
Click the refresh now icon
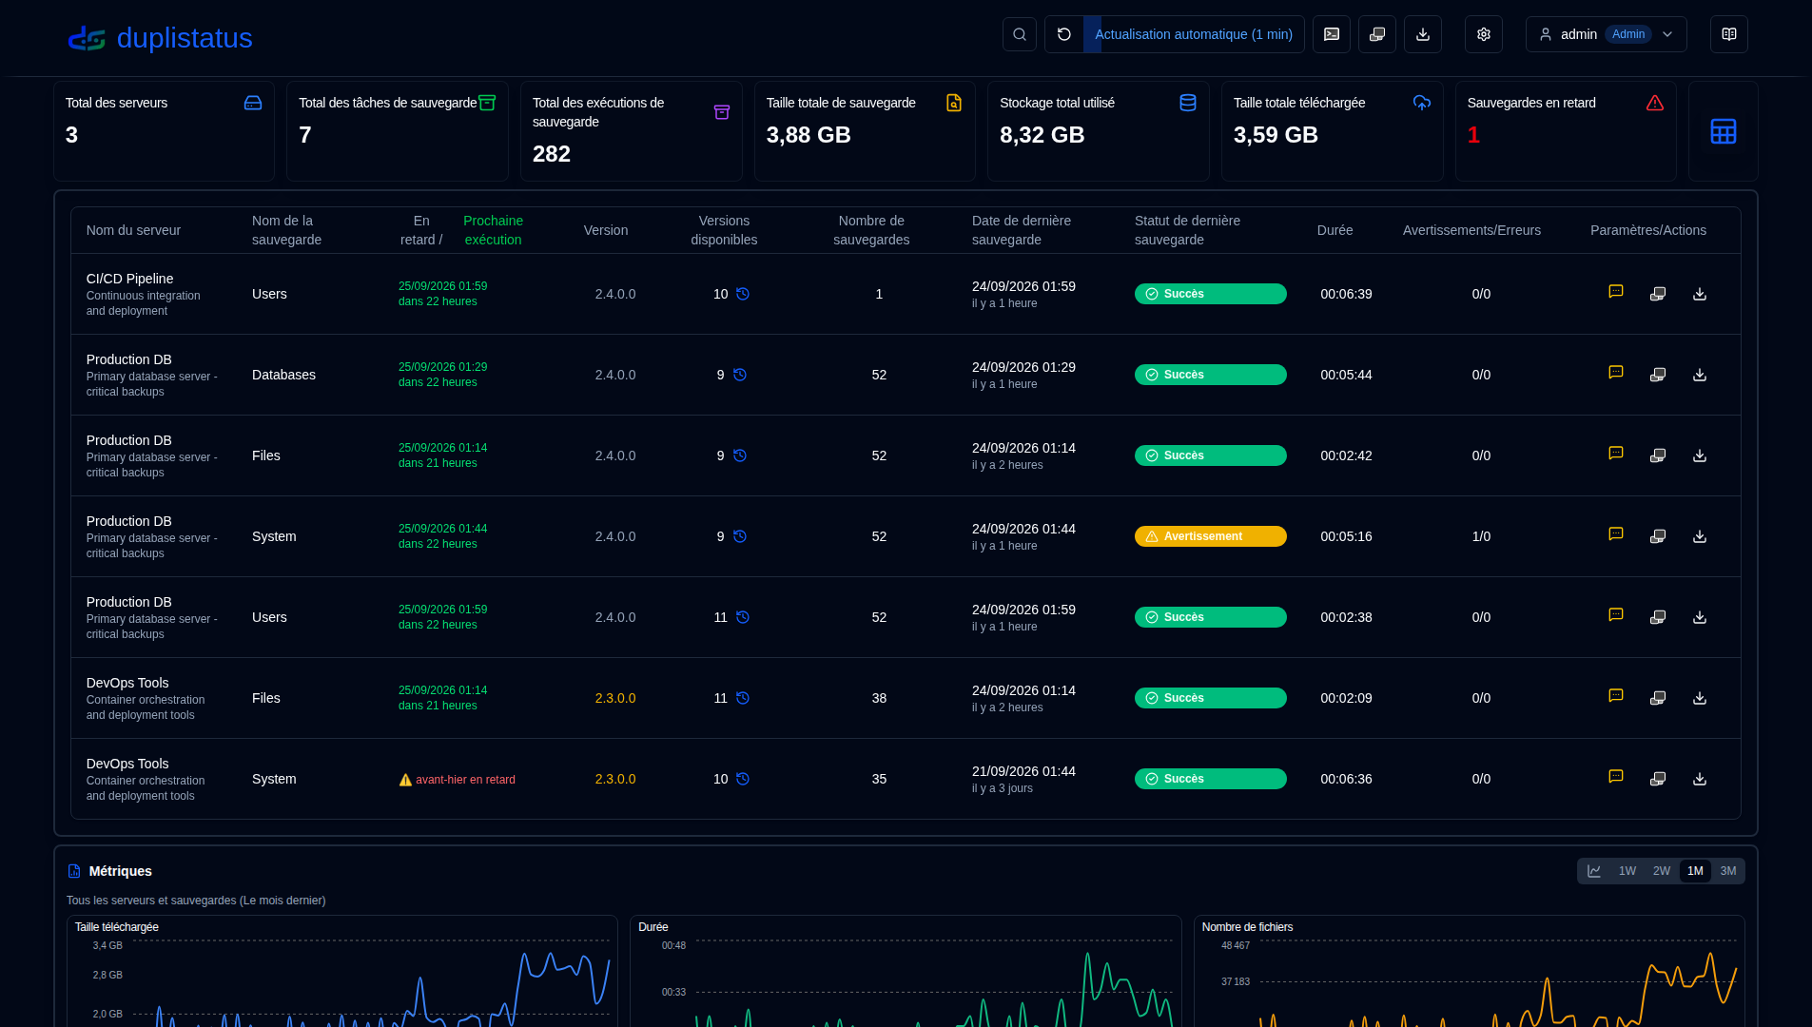[1064, 34]
